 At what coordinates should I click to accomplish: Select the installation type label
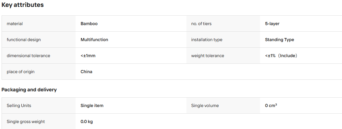pyautogui.click(x=207, y=40)
